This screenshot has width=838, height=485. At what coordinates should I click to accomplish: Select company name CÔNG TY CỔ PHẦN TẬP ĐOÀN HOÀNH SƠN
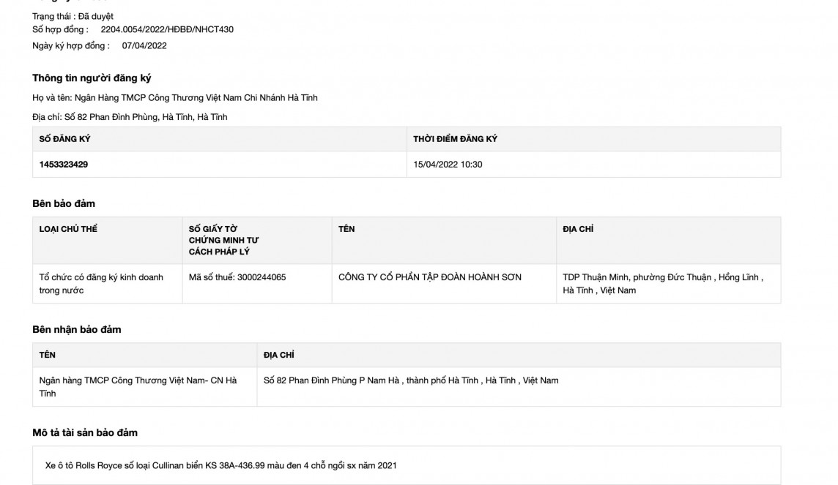tap(430, 277)
